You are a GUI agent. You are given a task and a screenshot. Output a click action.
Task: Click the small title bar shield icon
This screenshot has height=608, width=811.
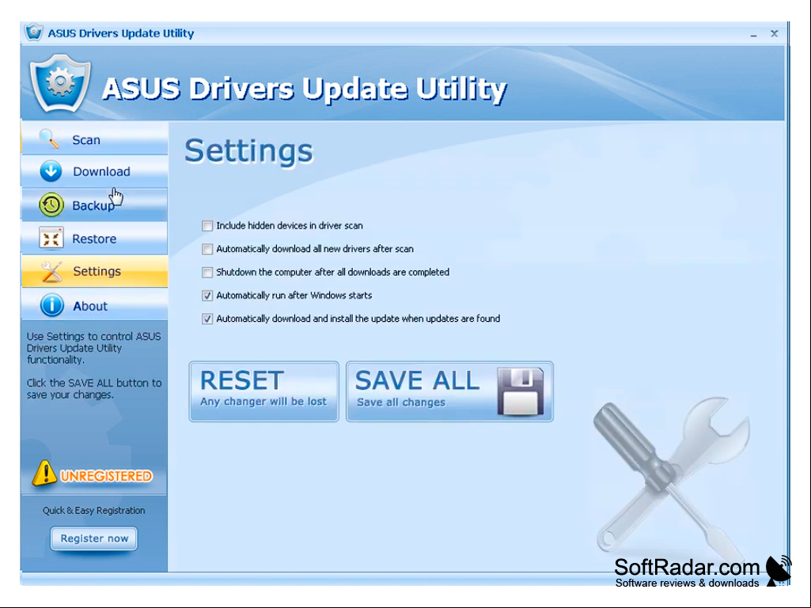[33, 32]
